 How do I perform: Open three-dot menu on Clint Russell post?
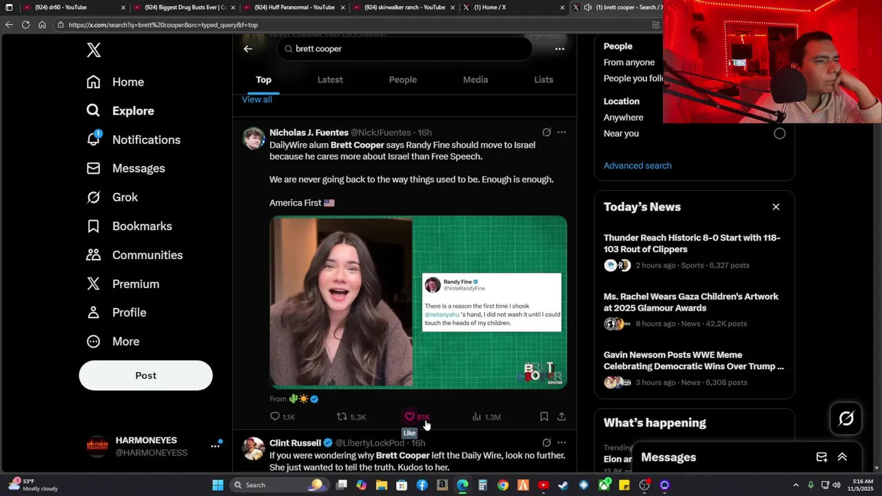[562, 443]
